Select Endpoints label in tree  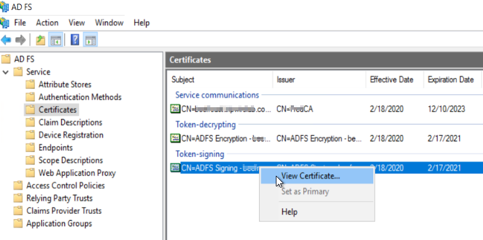click(56, 147)
